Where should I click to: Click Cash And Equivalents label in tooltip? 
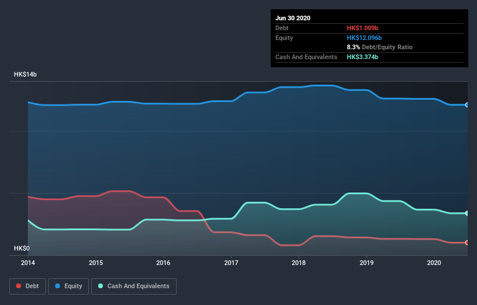306,57
